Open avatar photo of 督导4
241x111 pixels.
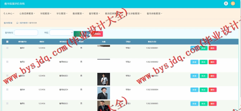pyautogui.click(x=104, y=93)
